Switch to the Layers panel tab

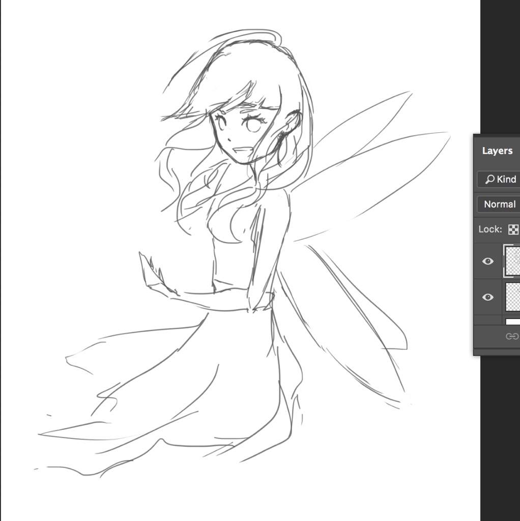497,151
